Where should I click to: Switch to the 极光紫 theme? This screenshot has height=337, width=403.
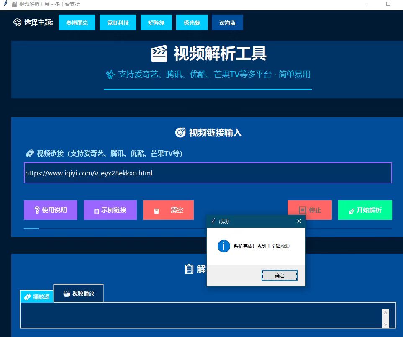192,23
